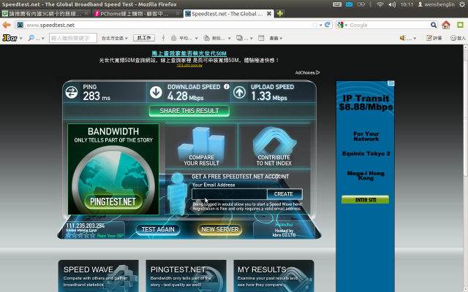Screen dimensions: 468x292
Task: Click the sidebar ad corner icon
Action: [391, 84]
